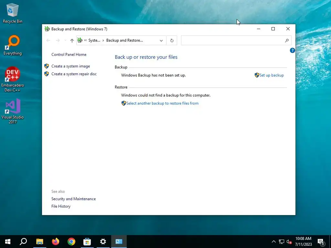Close the Backup and Restore window
The image size is (331, 248).
coord(288,29)
